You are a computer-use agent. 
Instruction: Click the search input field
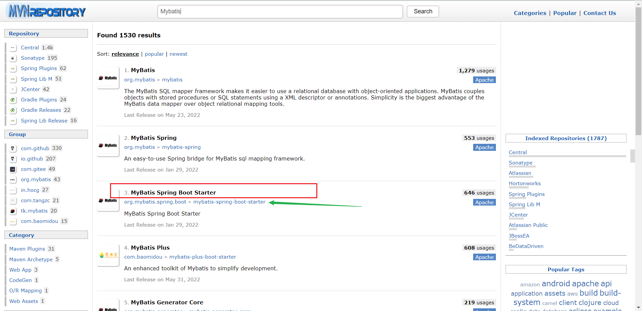point(280,12)
